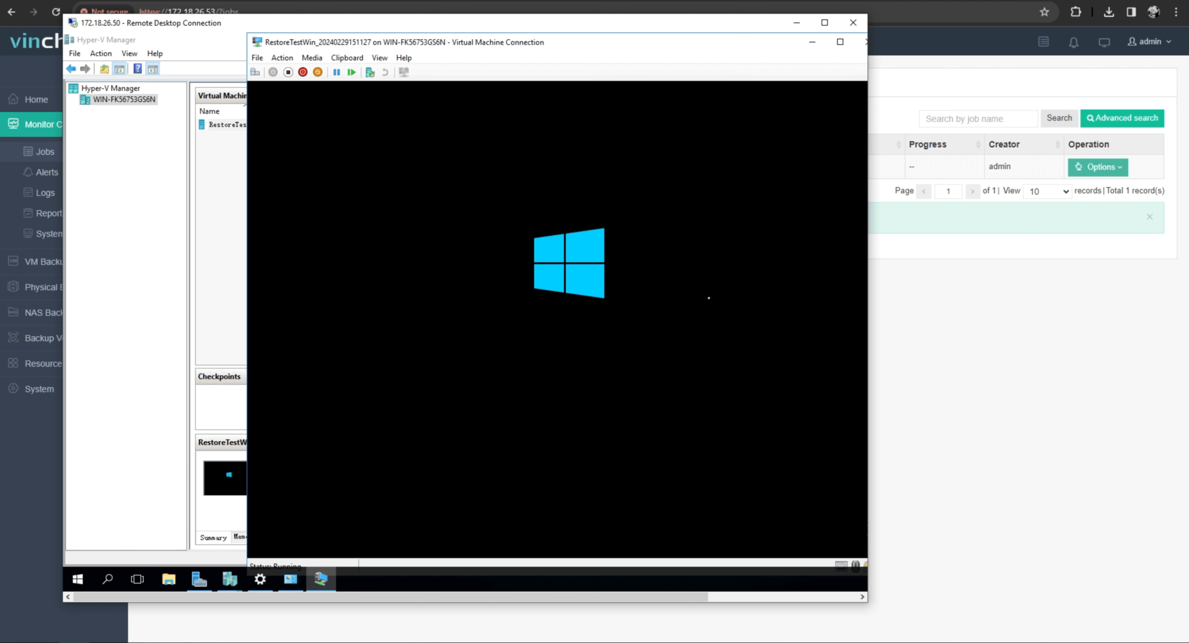The image size is (1189, 643).
Task: Open VM Connection Action menu
Action: pyautogui.click(x=282, y=58)
